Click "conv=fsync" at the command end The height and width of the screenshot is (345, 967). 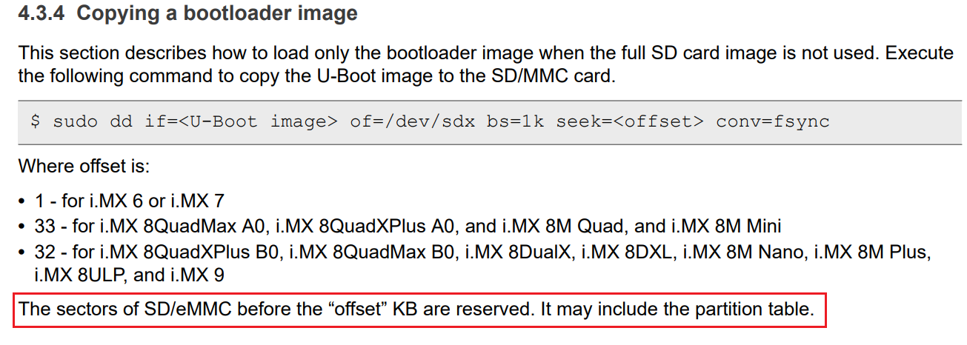772,121
